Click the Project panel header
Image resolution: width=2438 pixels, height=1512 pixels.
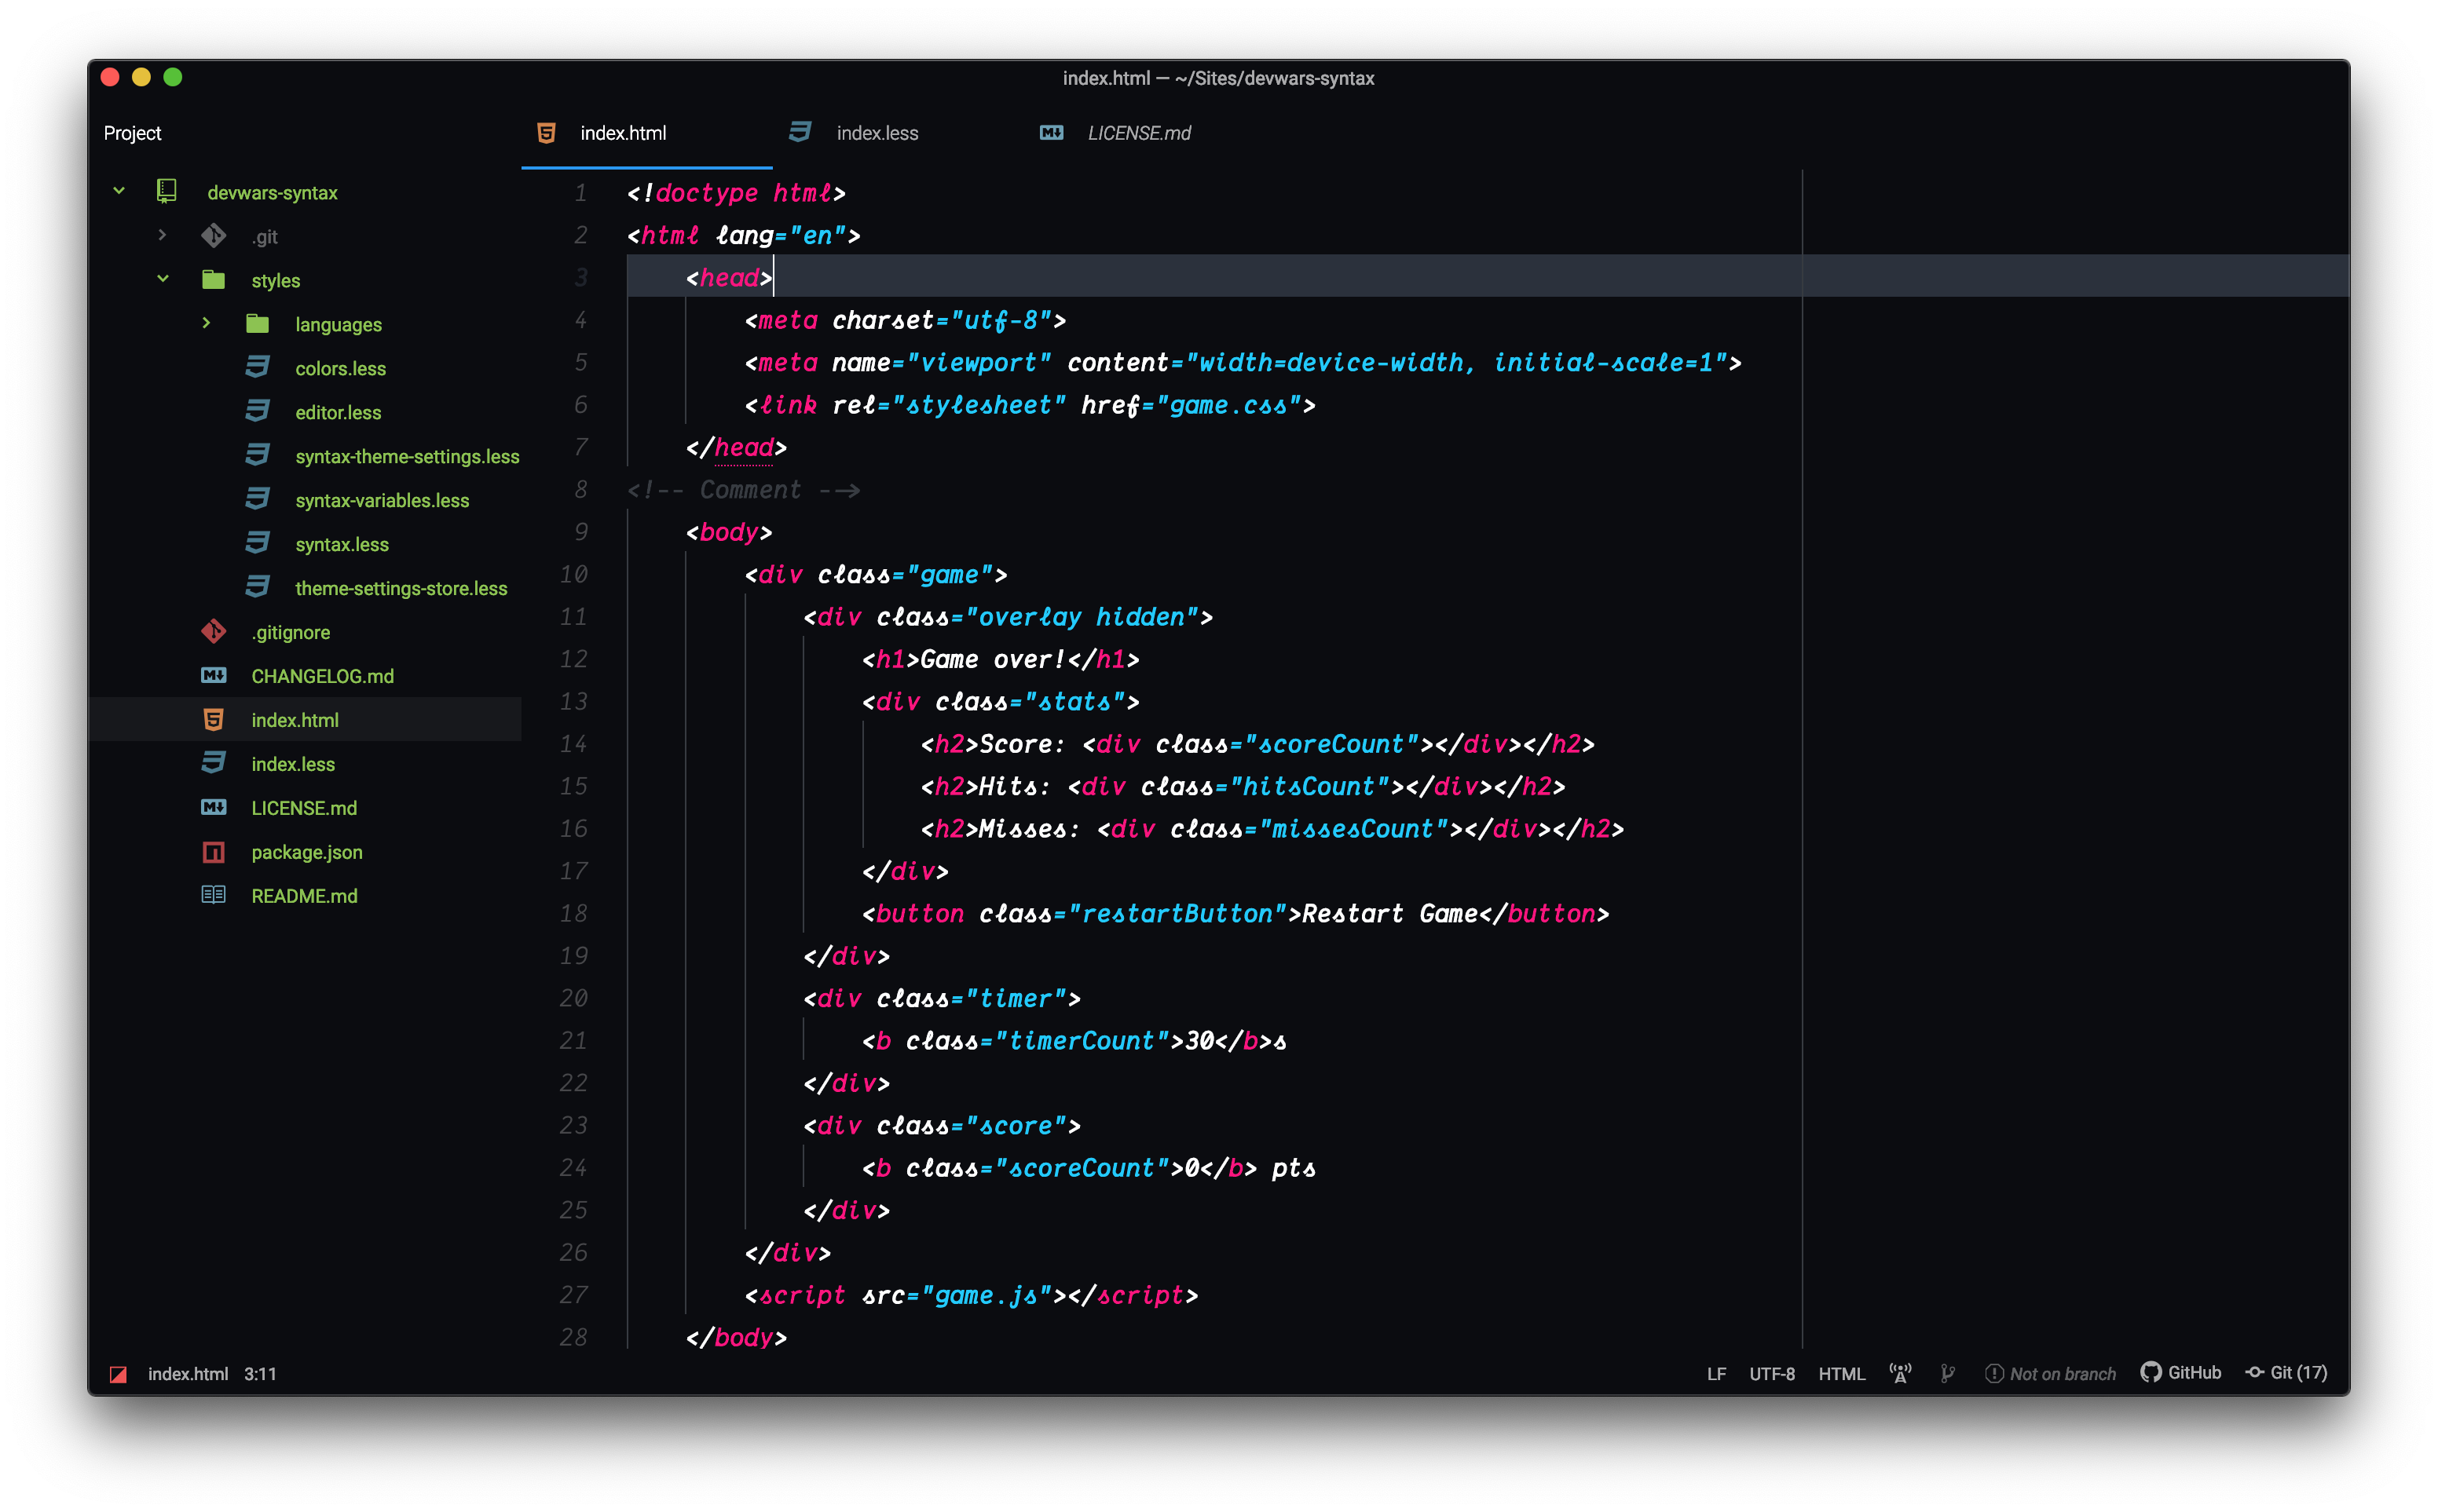click(132, 133)
